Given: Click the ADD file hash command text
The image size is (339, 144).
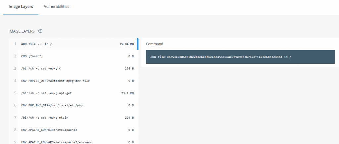Looking at the screenshot, I should coord(221,57).
